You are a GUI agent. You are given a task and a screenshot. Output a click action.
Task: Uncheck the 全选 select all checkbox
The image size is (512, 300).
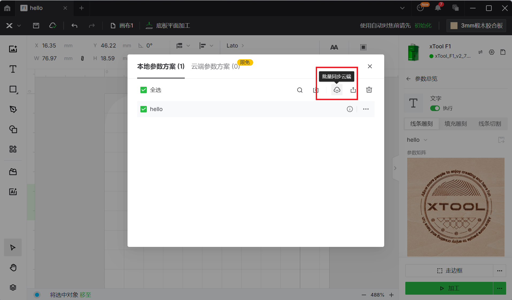[x=144, y=90]
